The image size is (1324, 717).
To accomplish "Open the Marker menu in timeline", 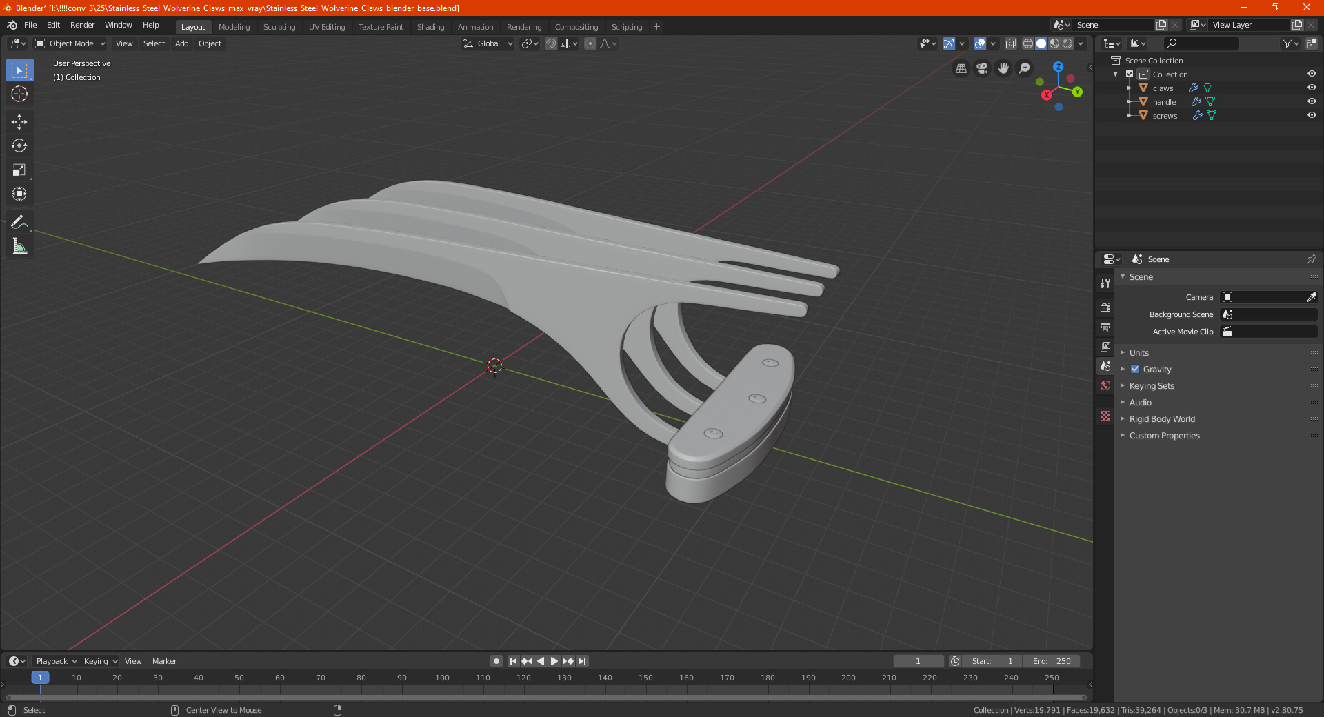I will (x=164, y=661).
